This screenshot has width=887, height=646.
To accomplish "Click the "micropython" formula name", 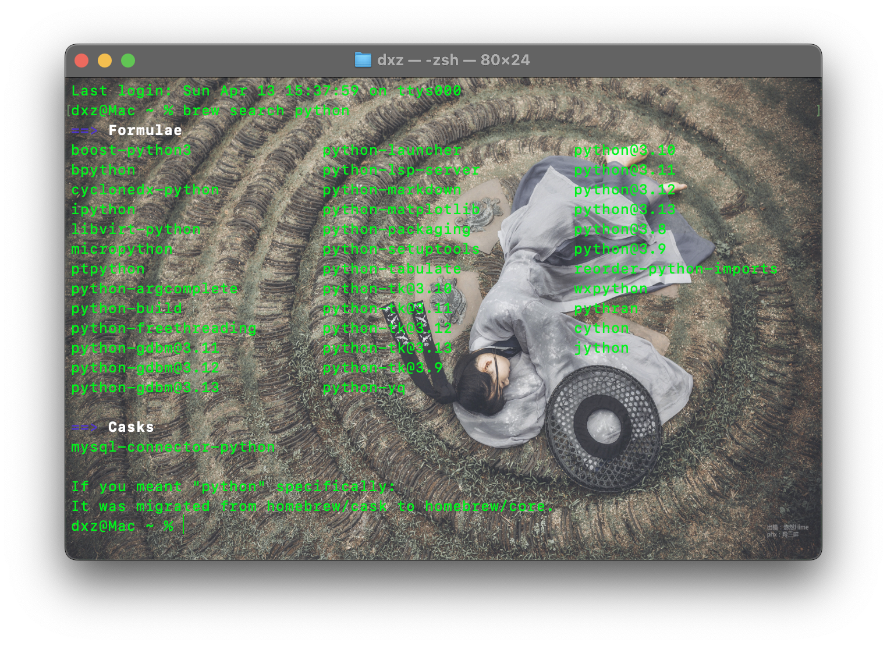I will (x=122, y=249).
